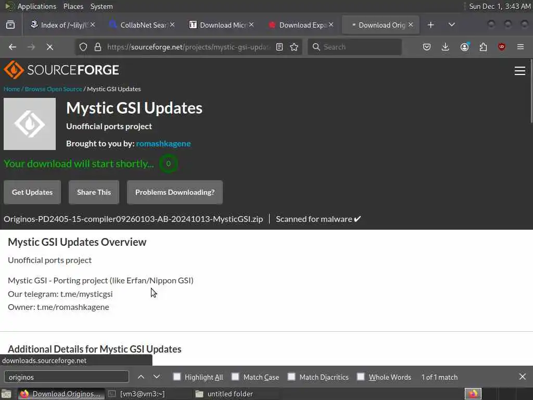Click the page vertical scrollbar
The width and height of the screenshot is (533, 400).
pyautogui.click(x=531, y=91)
